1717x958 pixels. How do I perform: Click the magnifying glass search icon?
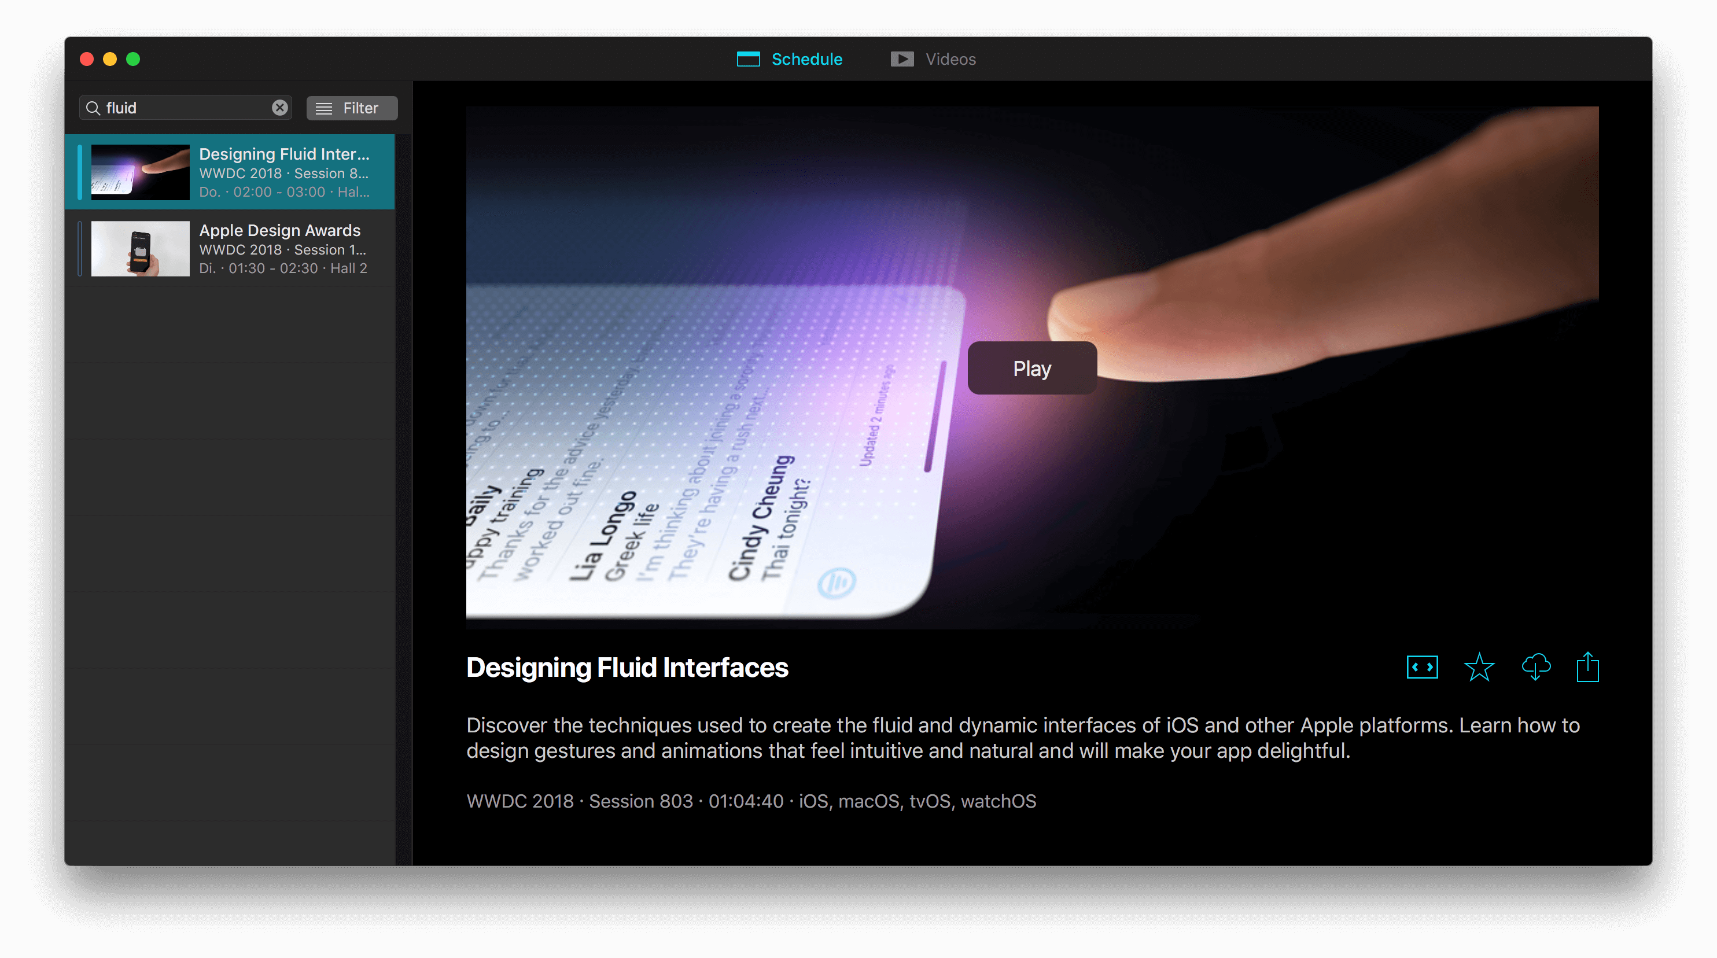pyautogui.click(x=93, y=108)
